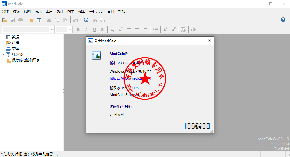Select 注释 in the tree panel
Screen dimensions: 290x157
coord(16,43)
